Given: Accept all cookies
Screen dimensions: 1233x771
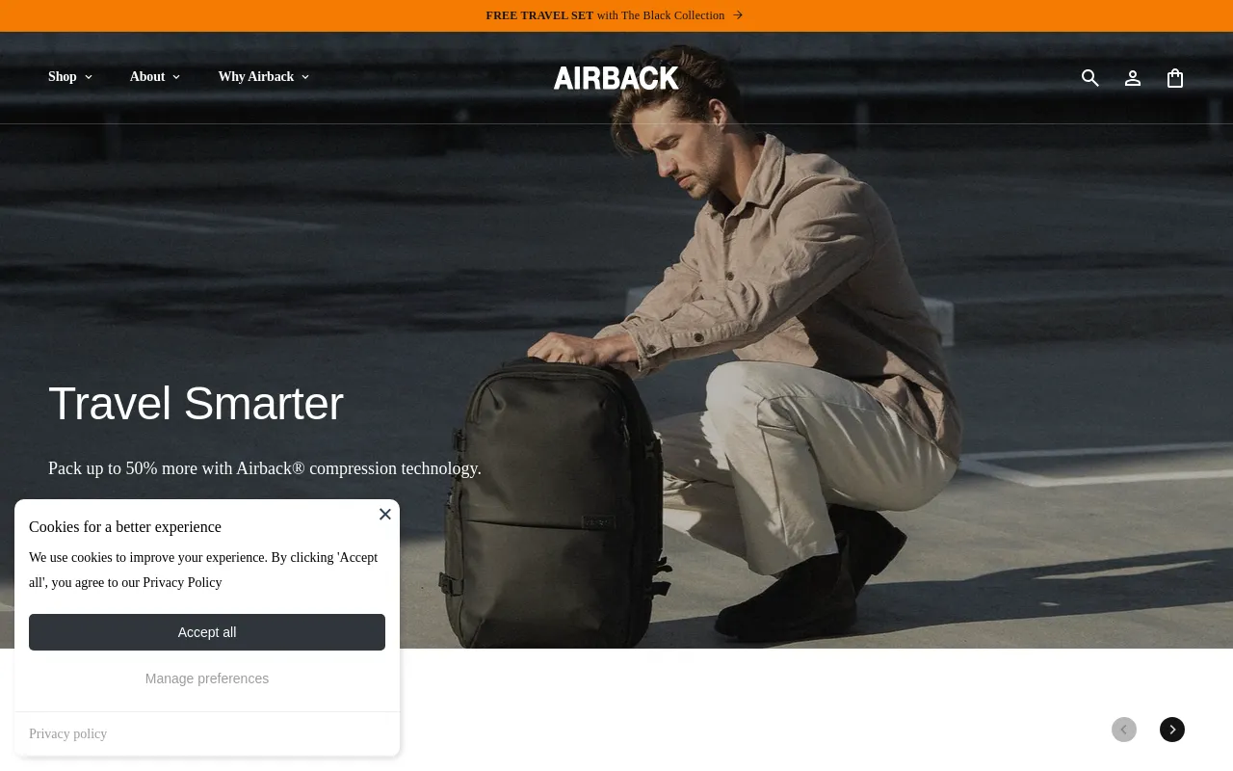Looking at the screenshot, I should [x=207, y=632].
